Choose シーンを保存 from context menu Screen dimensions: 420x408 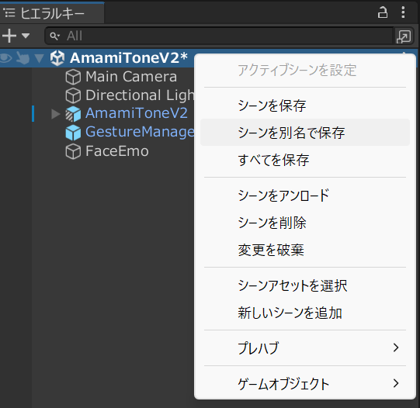pyautogui.click(x=305, y=105)
